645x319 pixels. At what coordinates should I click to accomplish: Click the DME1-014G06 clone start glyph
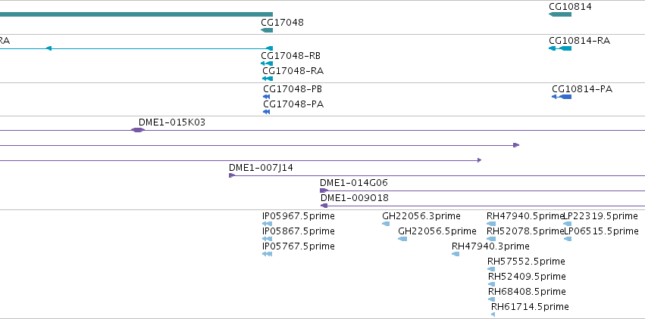pyautogui.click(x=324, y=190)
